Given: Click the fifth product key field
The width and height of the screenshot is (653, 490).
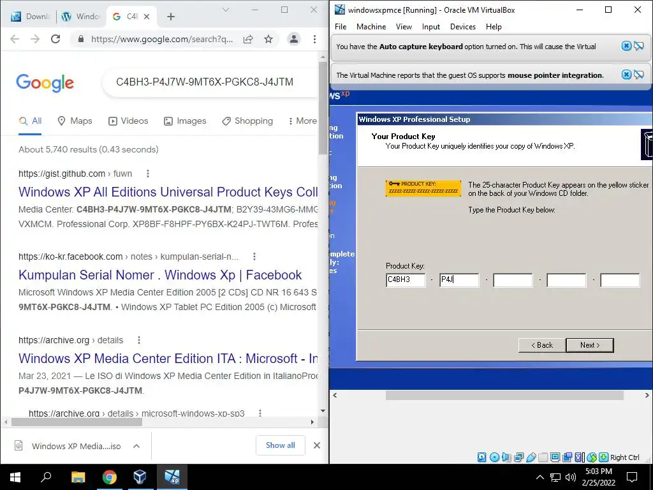Looking at the screenshot, I should [620, 280].
